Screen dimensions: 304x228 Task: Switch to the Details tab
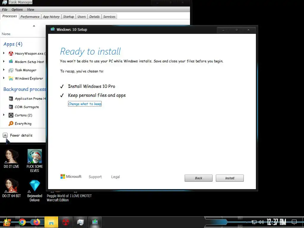94,17
